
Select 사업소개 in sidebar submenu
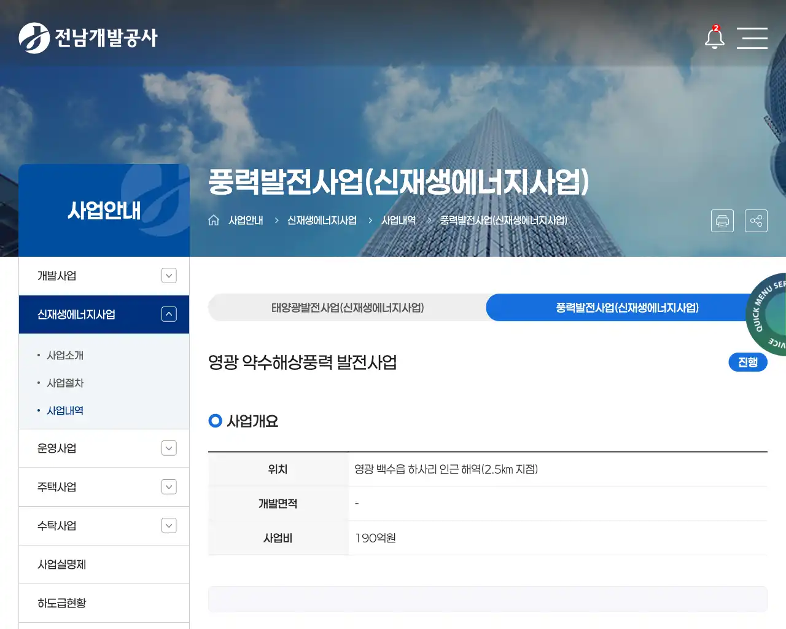point(65,355)
